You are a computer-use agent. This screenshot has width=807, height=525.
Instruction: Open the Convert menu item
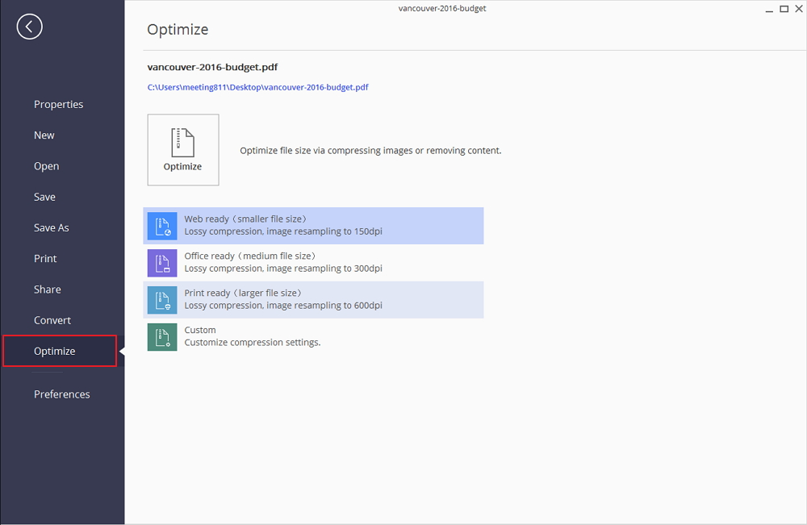52,320
